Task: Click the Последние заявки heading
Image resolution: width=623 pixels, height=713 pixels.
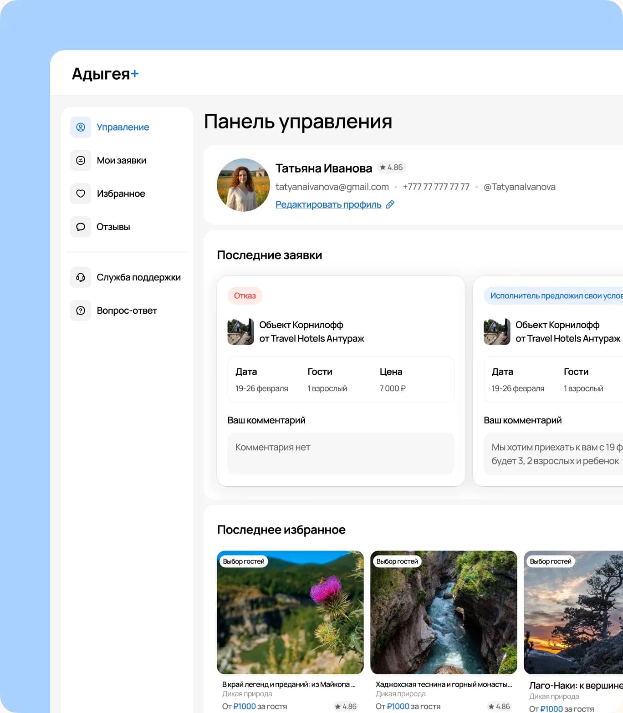Action: pyautogui.click(x=270, y=255)
